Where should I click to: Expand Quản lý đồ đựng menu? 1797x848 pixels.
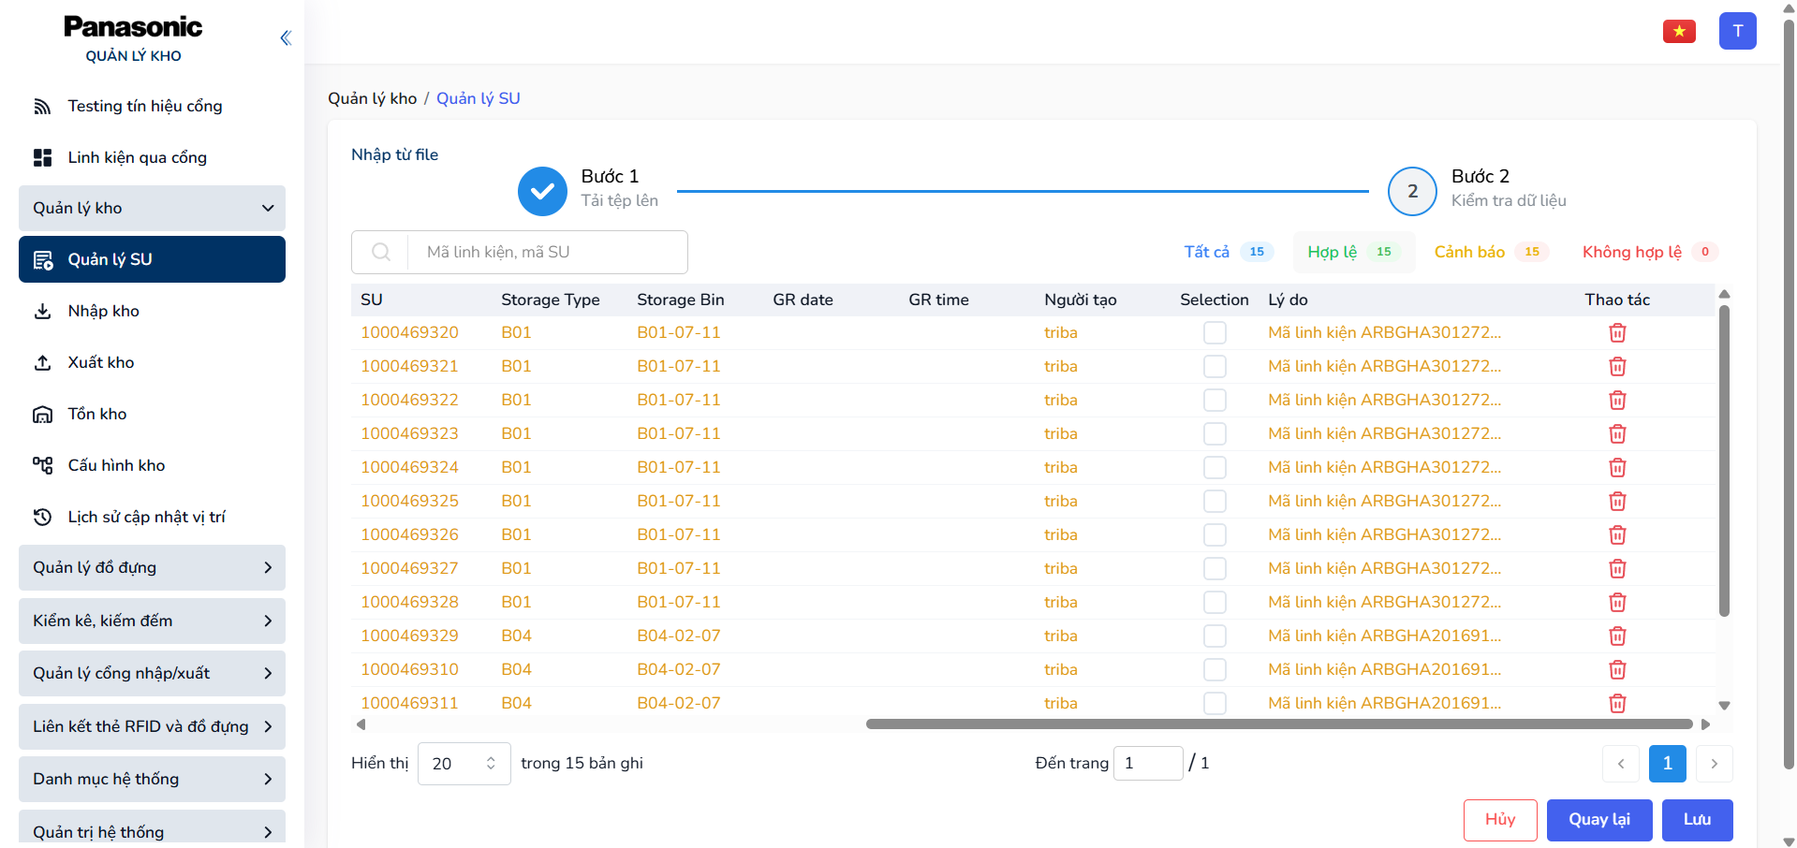pos(152,568)
